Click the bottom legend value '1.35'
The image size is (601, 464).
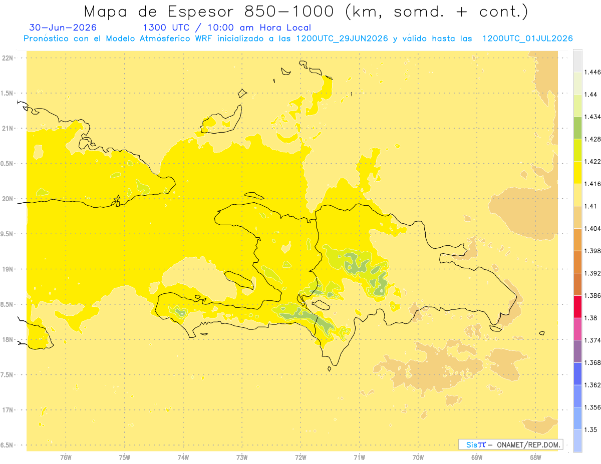pos(591,429)
